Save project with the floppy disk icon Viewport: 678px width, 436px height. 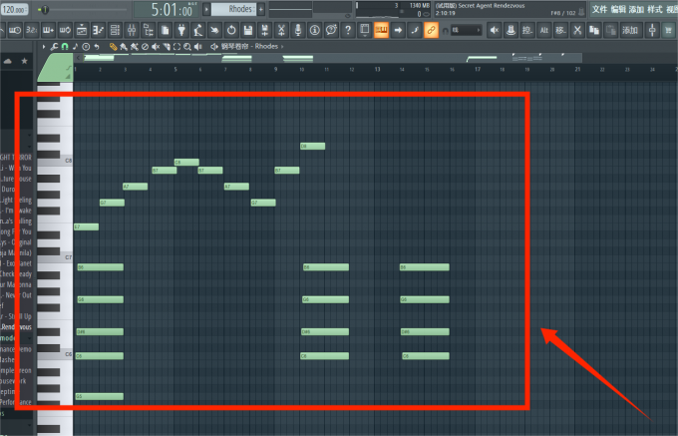click(248, 30)
